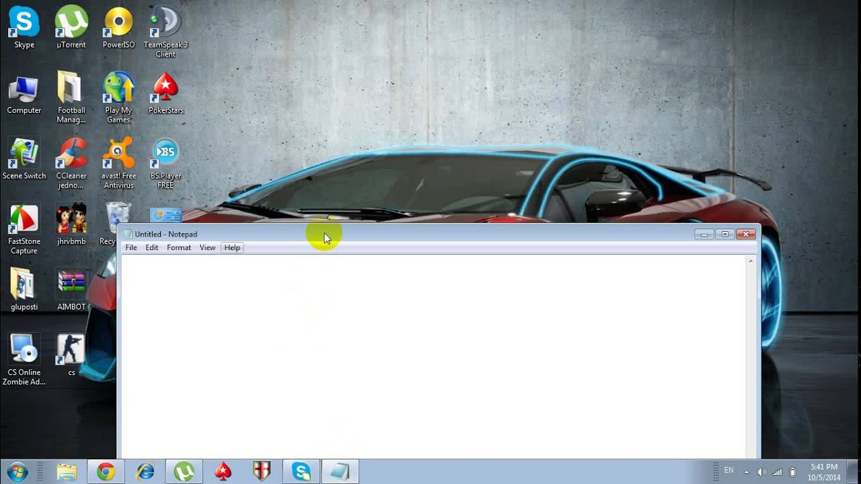Open the network signal tray icon
This screenshot has height=484, width=861.
(x=777, y=472)
